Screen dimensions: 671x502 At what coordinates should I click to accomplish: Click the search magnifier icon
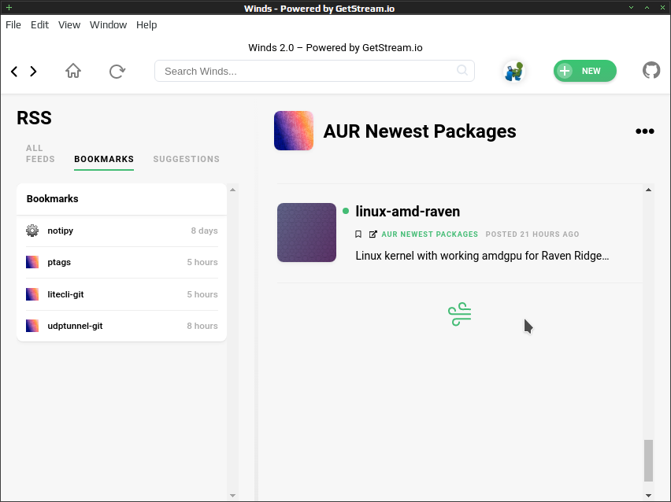[x=462, y=70]
